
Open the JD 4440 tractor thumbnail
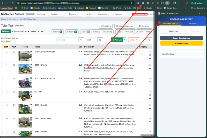pyautogui.click(x=25, y=96)
